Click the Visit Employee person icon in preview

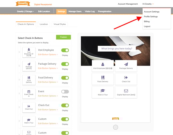tap(103, 64)
